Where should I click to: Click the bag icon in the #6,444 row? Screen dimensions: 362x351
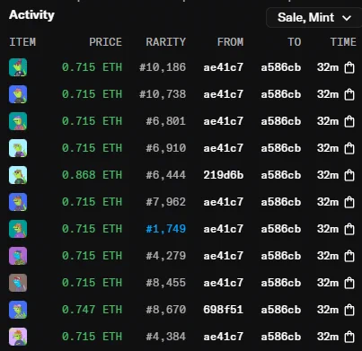coord(349,175)
